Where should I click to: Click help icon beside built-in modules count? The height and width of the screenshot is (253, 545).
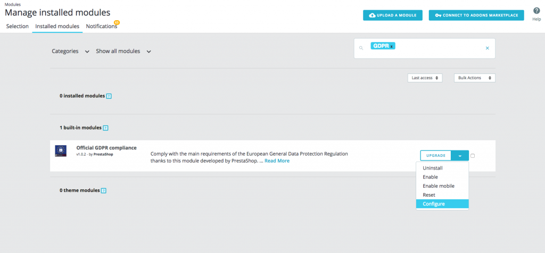tap(105, 128)
